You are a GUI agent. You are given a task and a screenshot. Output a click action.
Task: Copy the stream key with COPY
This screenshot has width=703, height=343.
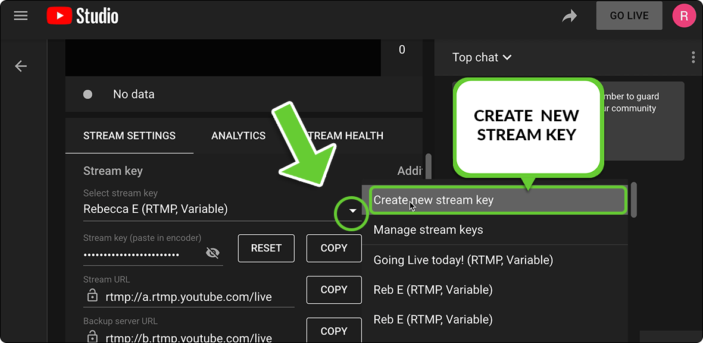pos(334,248)
